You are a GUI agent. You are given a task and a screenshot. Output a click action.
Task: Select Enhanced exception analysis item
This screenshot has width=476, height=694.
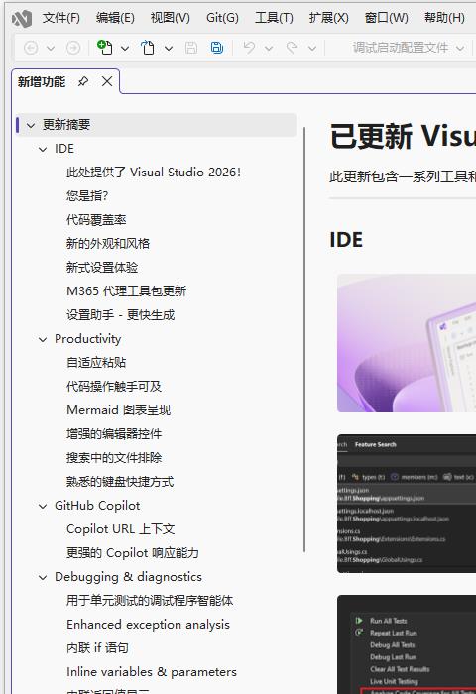coord(148,625)
